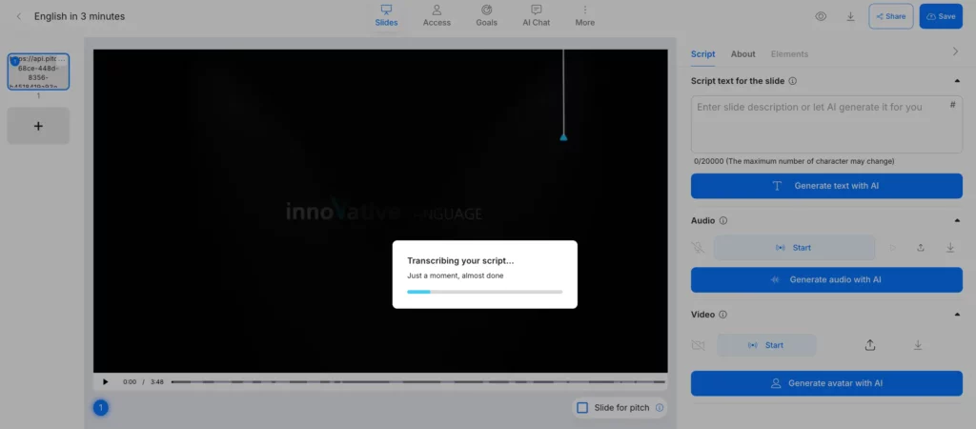Click the Video section download icon
This screenshot has width=976, height=429.
(x=918, y=345)
